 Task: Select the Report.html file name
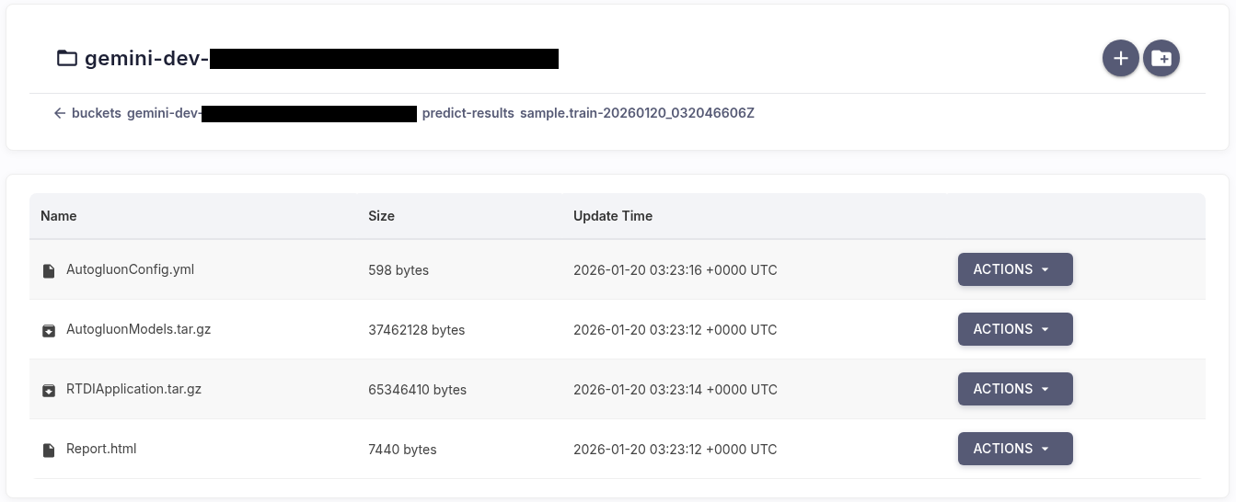[101, 449]
